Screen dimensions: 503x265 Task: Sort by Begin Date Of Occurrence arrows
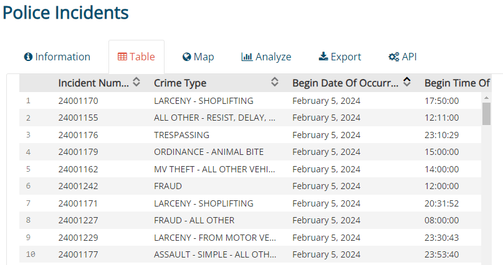[x=407, y=82]
